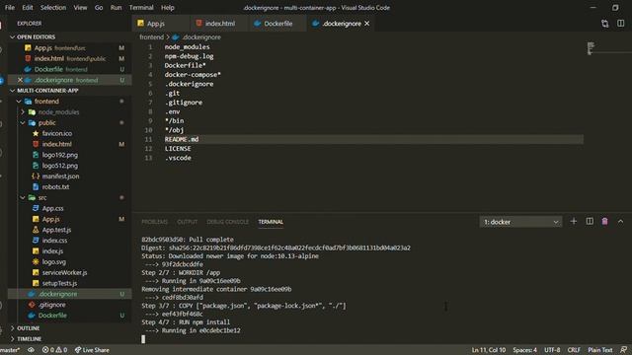Click frontend in the breadcrumb
The width and height of the screenshot is (632, 355).
[151, 37]
